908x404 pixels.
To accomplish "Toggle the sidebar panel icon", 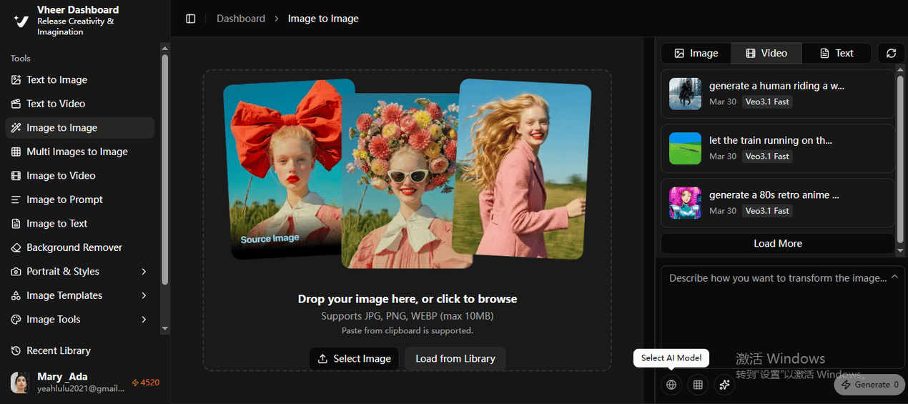I will pos(190,19).
